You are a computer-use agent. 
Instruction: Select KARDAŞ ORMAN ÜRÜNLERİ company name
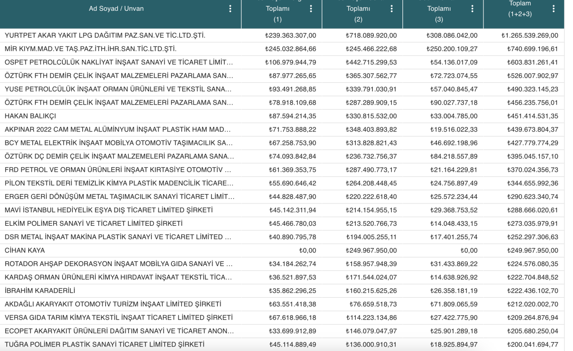pyautogui.click(x=119, y=277)
